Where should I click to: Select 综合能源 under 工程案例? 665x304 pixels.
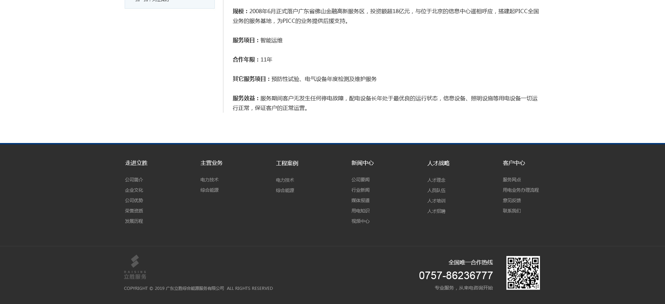[285, 190]
